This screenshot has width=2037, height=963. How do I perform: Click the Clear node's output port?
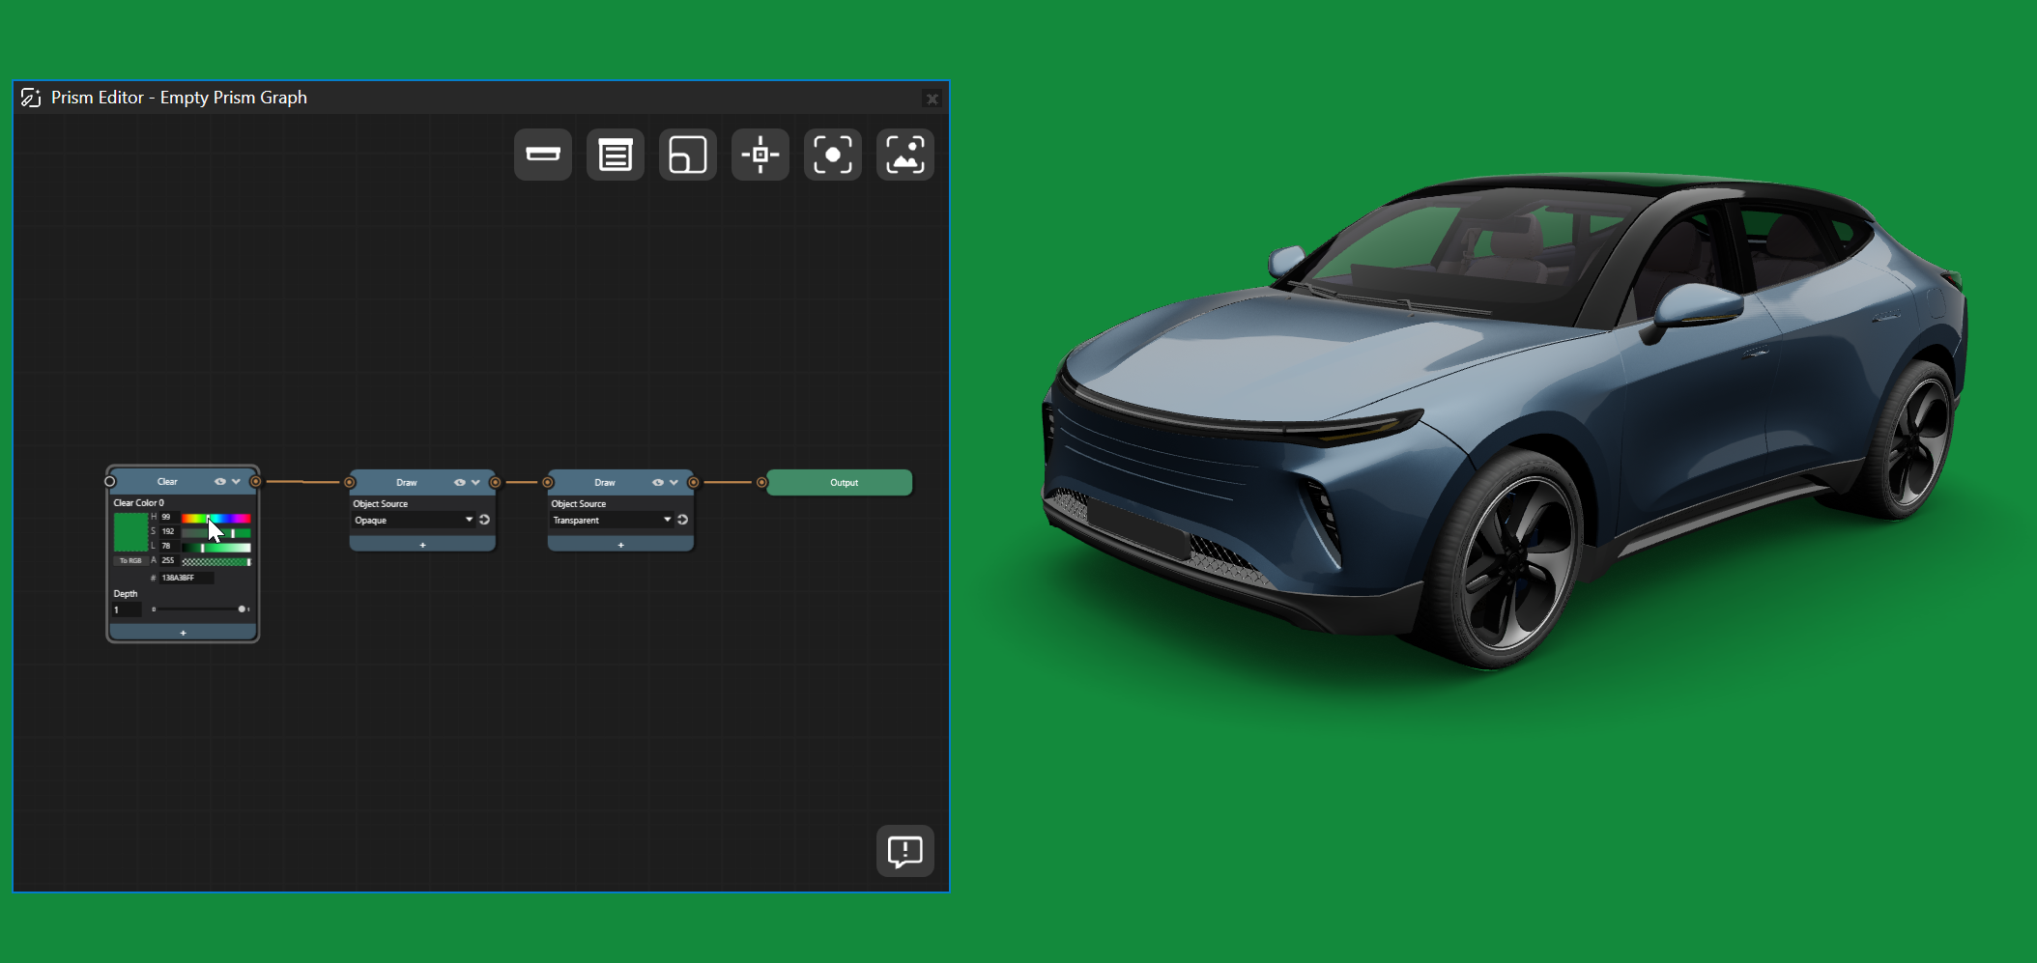[x=255, y=481]
